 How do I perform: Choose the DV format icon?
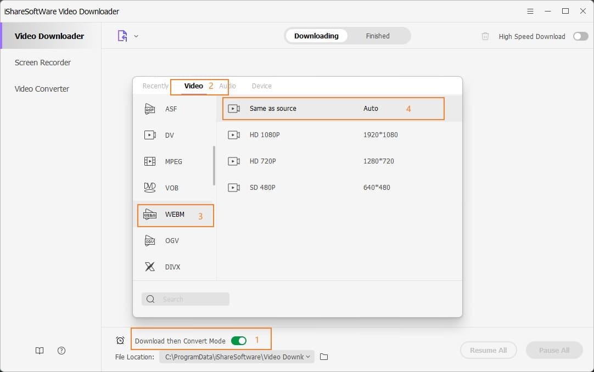coord(150,135)
